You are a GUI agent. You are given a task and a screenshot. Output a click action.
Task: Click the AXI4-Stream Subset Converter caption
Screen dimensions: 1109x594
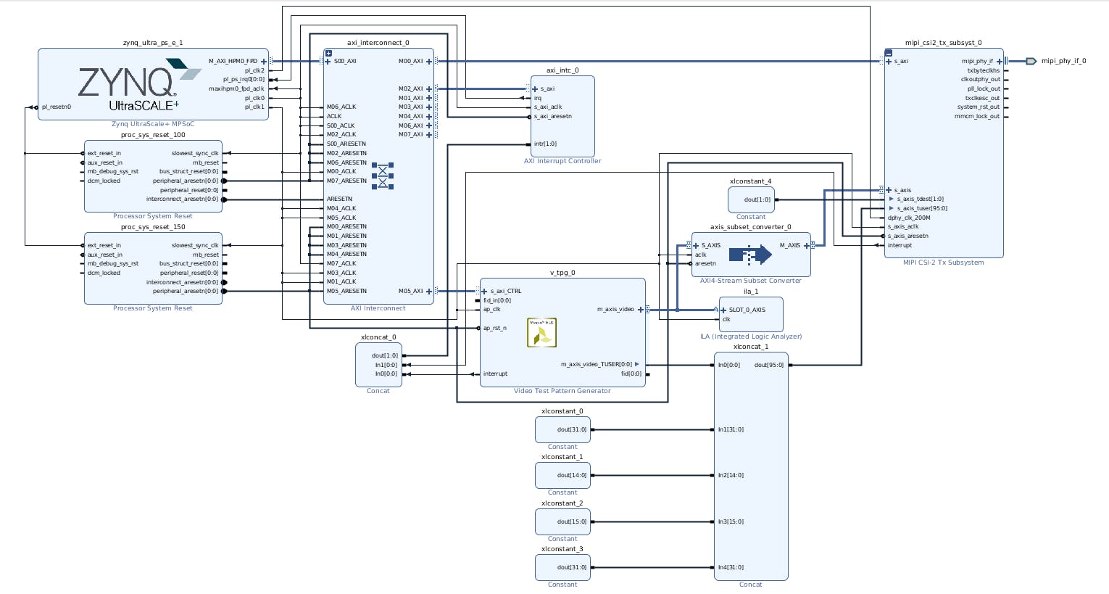[x=751, y=281]
